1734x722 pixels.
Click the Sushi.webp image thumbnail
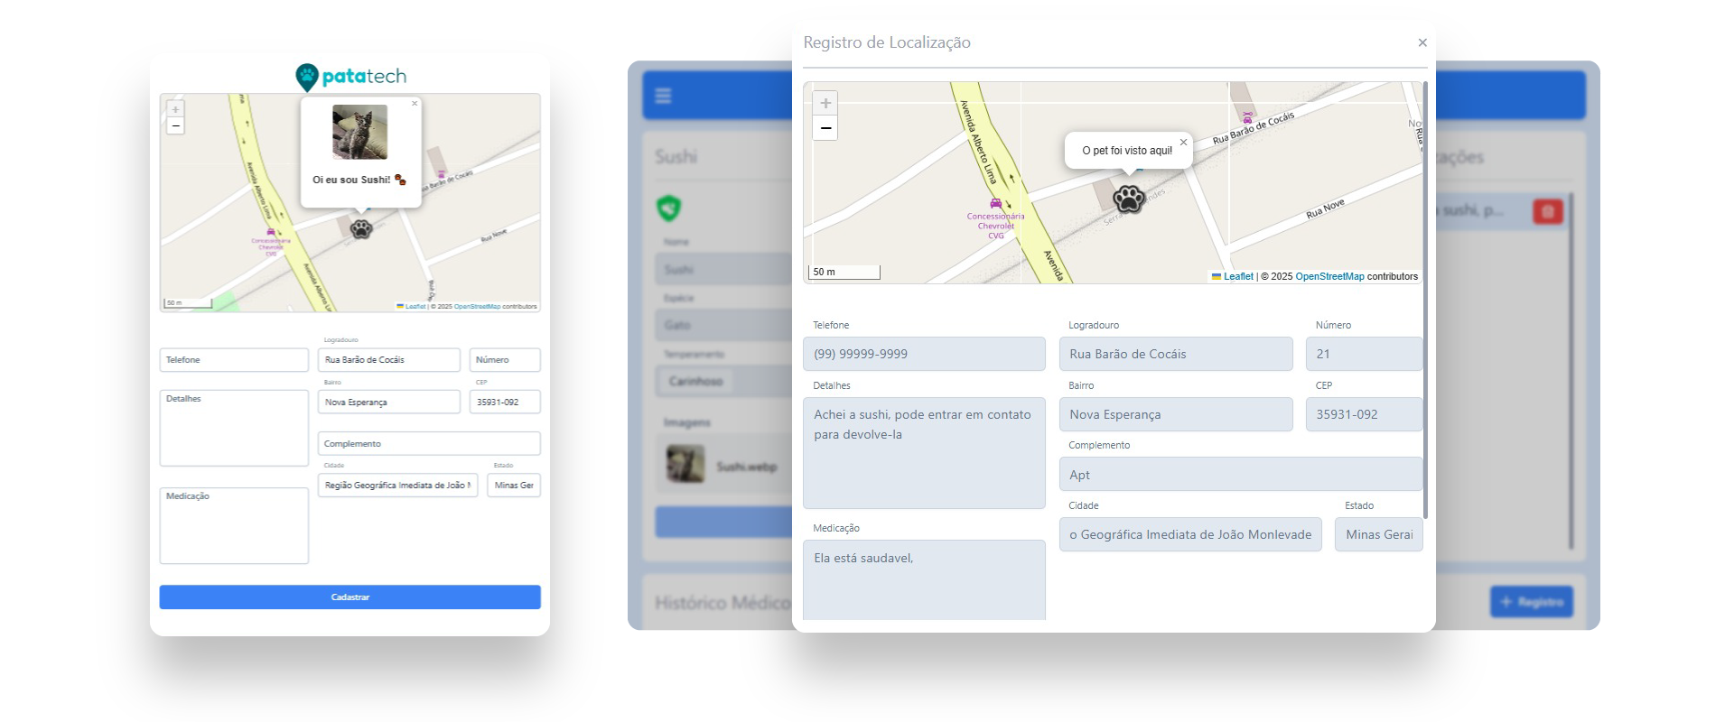pyautogui.click(x=685, y=465)
